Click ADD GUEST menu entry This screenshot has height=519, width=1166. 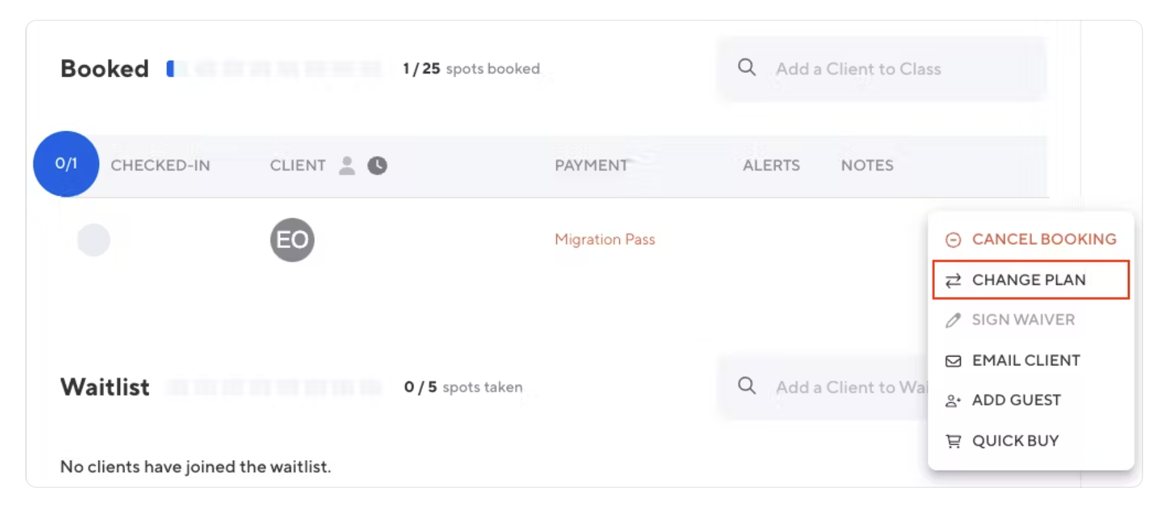(1016, 400)
